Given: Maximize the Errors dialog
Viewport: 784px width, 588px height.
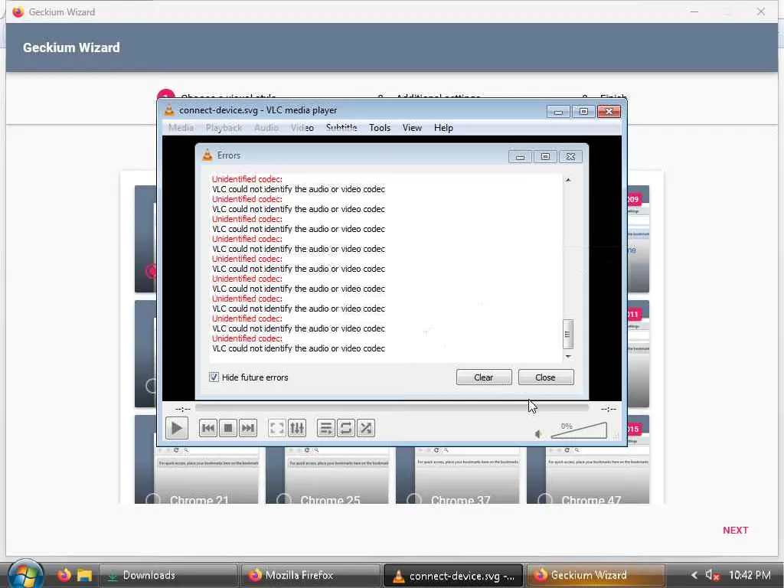Looking at the screenshot, I should [545, 157].
